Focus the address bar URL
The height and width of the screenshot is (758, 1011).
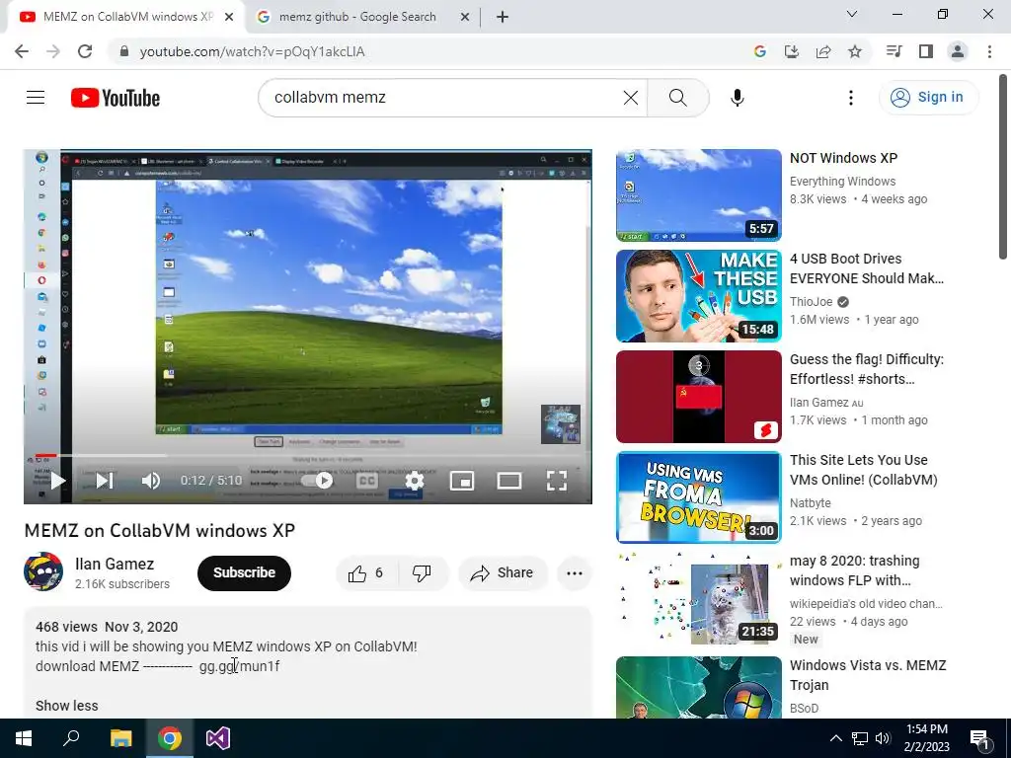(252, 51)
